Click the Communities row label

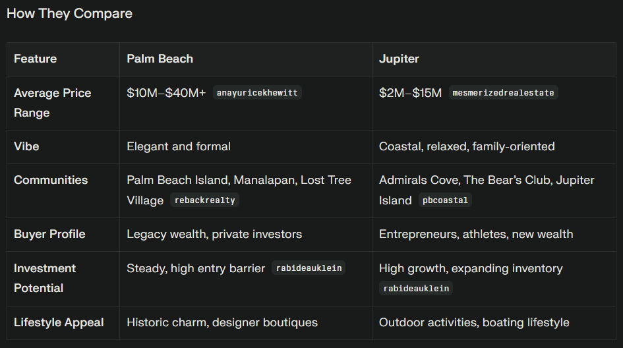point(51,180)
